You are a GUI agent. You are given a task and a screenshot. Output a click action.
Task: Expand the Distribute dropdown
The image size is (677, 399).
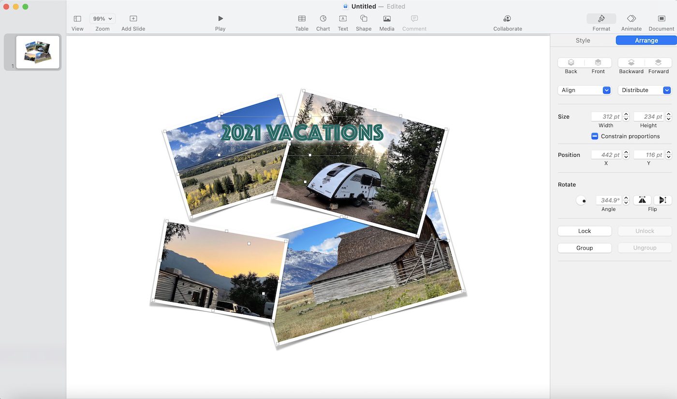point(645,90)
